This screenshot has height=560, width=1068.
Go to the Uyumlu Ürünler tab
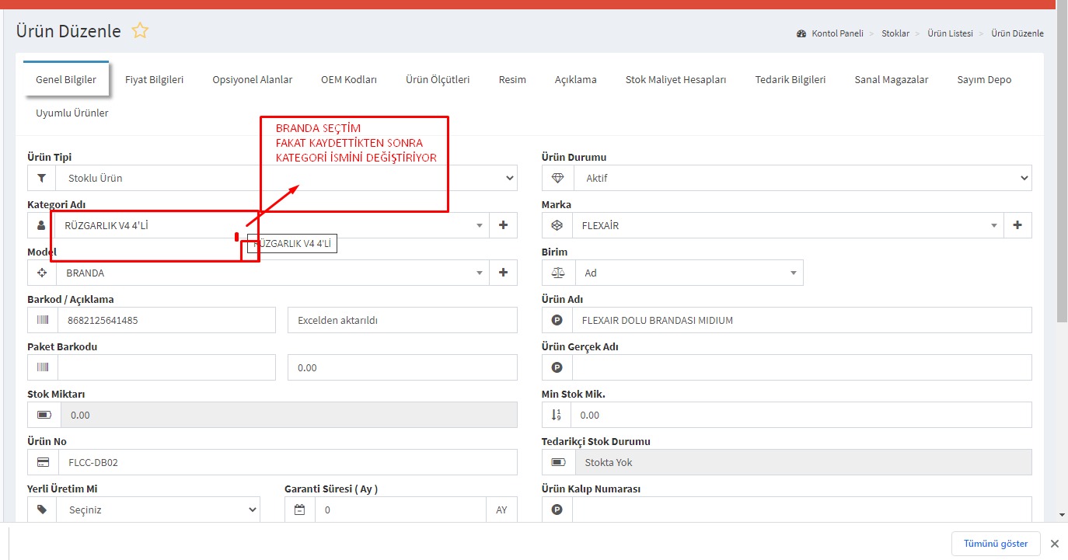pyautogui.click(x=72, y=113)
